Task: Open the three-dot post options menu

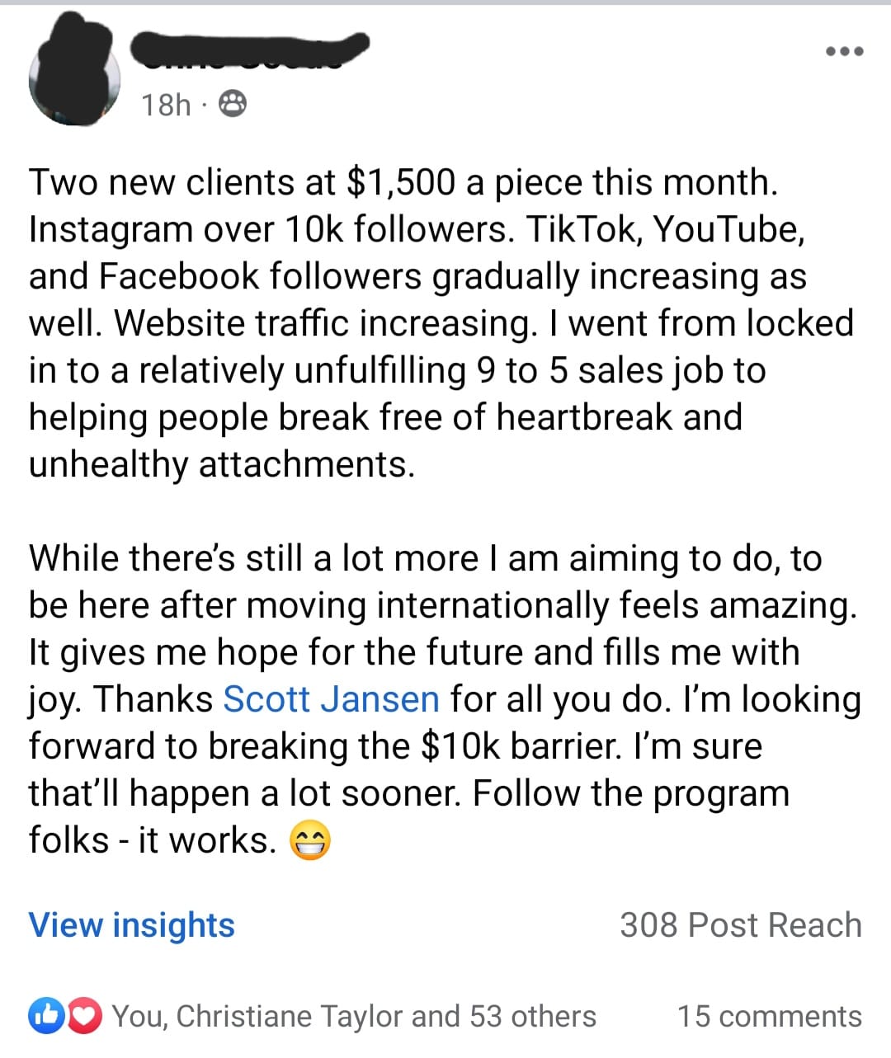Action: [x=844, y=51]
